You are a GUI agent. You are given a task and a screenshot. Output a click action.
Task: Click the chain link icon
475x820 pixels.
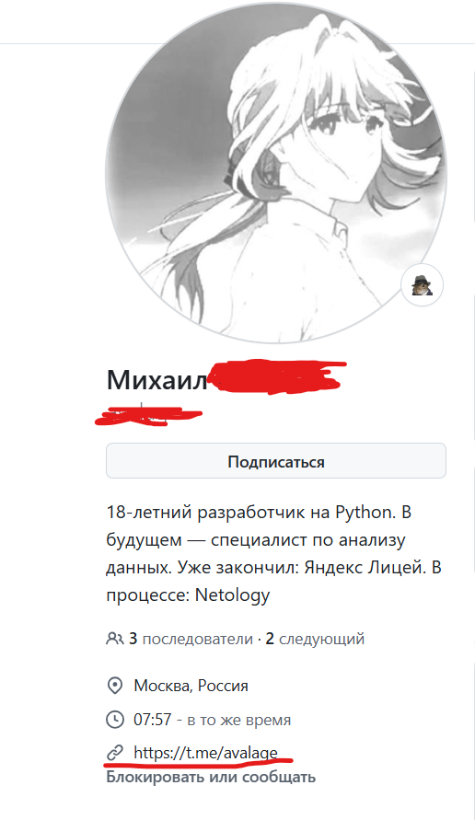(114, 753)
